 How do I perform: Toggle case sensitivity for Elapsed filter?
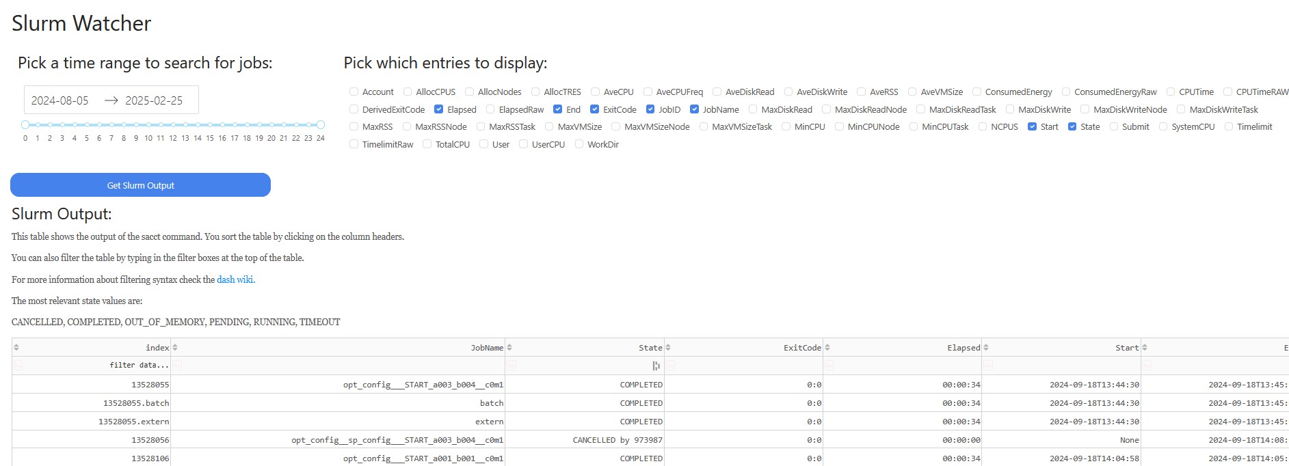coord(829,366)
